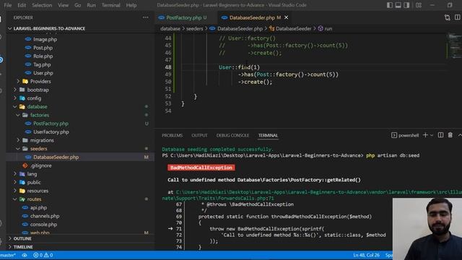Open the Go menu
The width and height of the screenshot is (462, 260).
[77, 5]
